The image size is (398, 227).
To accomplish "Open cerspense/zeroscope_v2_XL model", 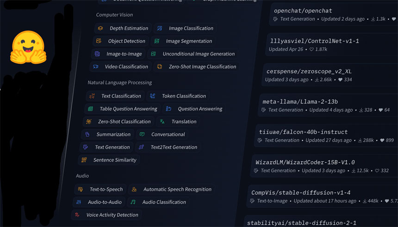I will (309, 71).
